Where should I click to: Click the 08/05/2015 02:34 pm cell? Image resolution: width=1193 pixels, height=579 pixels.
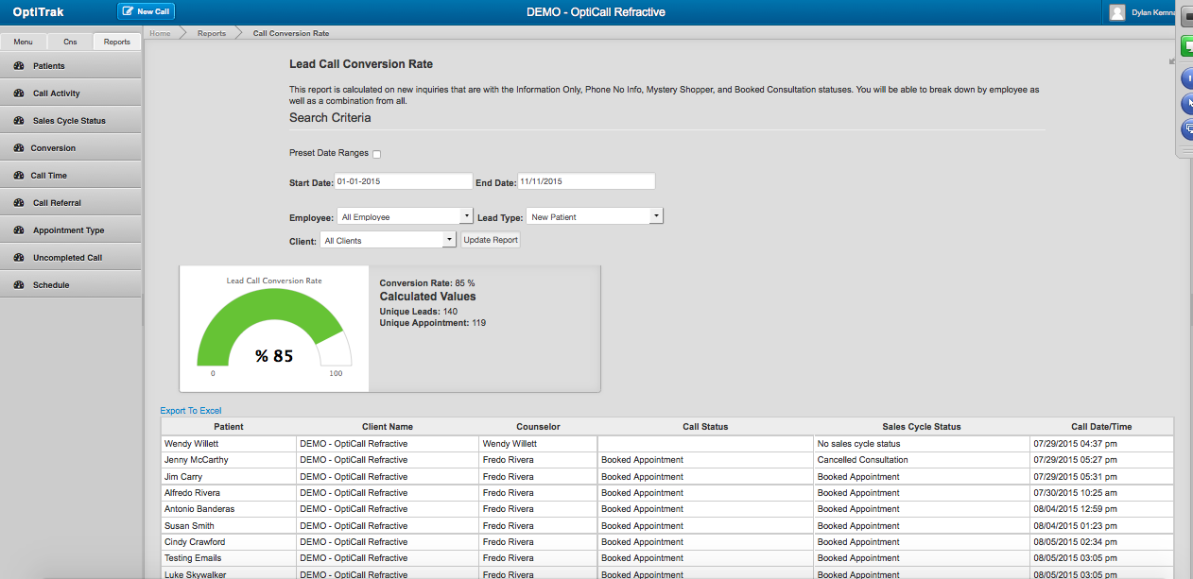(1101, 542)
